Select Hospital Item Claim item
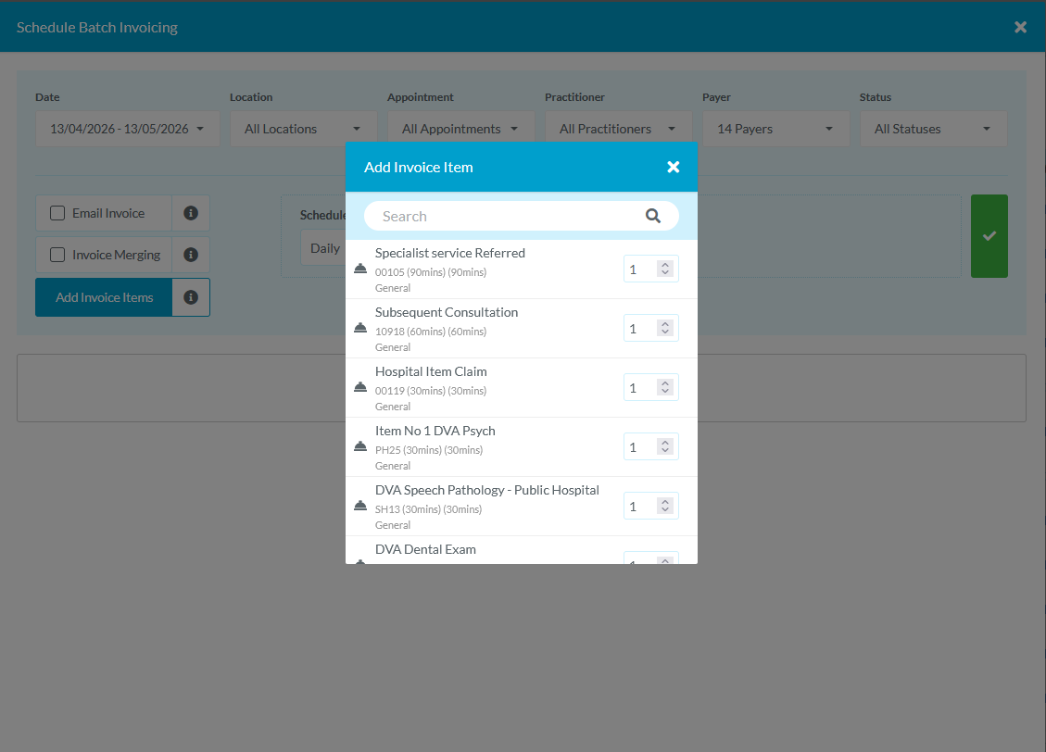The height and width of the screenshot is (752, 1046). pos(521,388)
